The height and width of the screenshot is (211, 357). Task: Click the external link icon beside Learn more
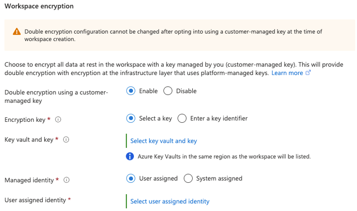point(308,73)
